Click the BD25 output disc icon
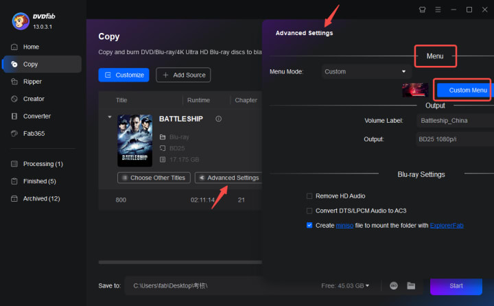 coord(163,148)
